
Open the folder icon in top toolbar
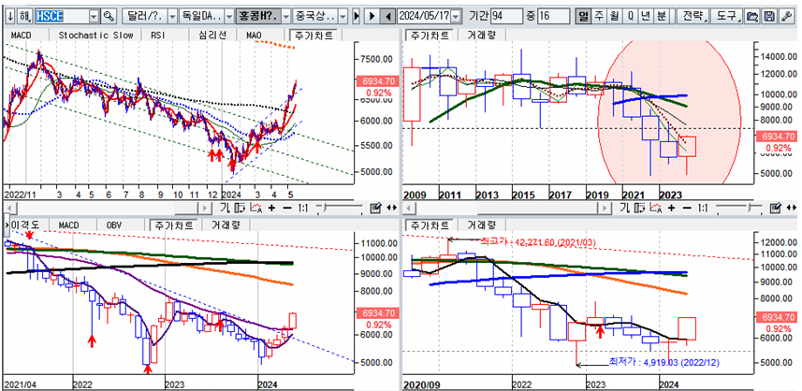click(x=751, y=16)
